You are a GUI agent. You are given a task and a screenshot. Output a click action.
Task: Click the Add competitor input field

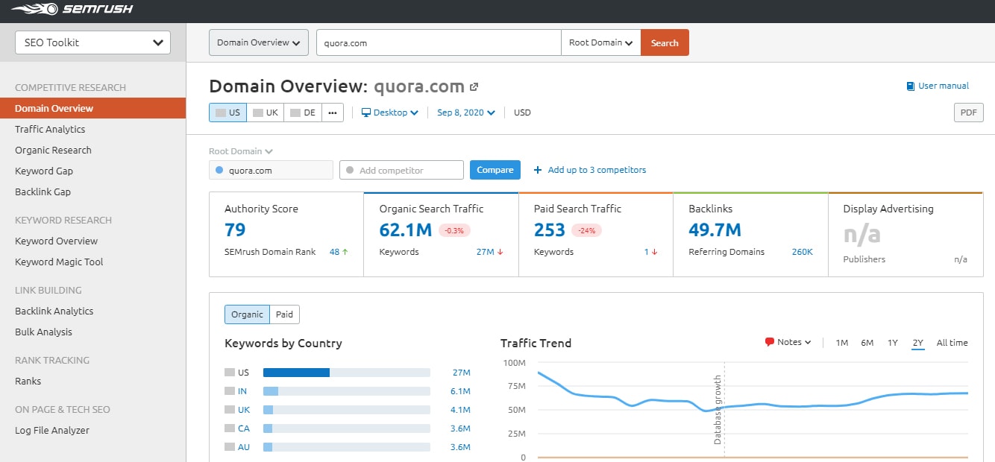tap(401, 170)
